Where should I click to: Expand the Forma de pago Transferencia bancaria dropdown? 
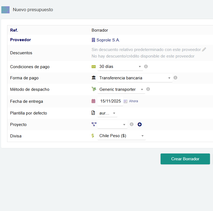tap(135, 78)
